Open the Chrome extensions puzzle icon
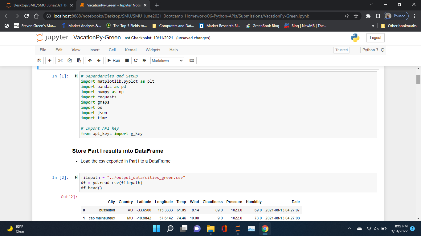 tap(368, 16)
